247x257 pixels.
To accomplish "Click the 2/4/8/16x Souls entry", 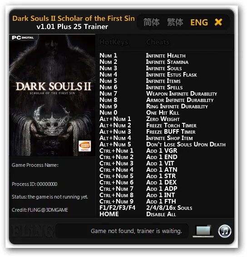I will (x=169, y=208).
